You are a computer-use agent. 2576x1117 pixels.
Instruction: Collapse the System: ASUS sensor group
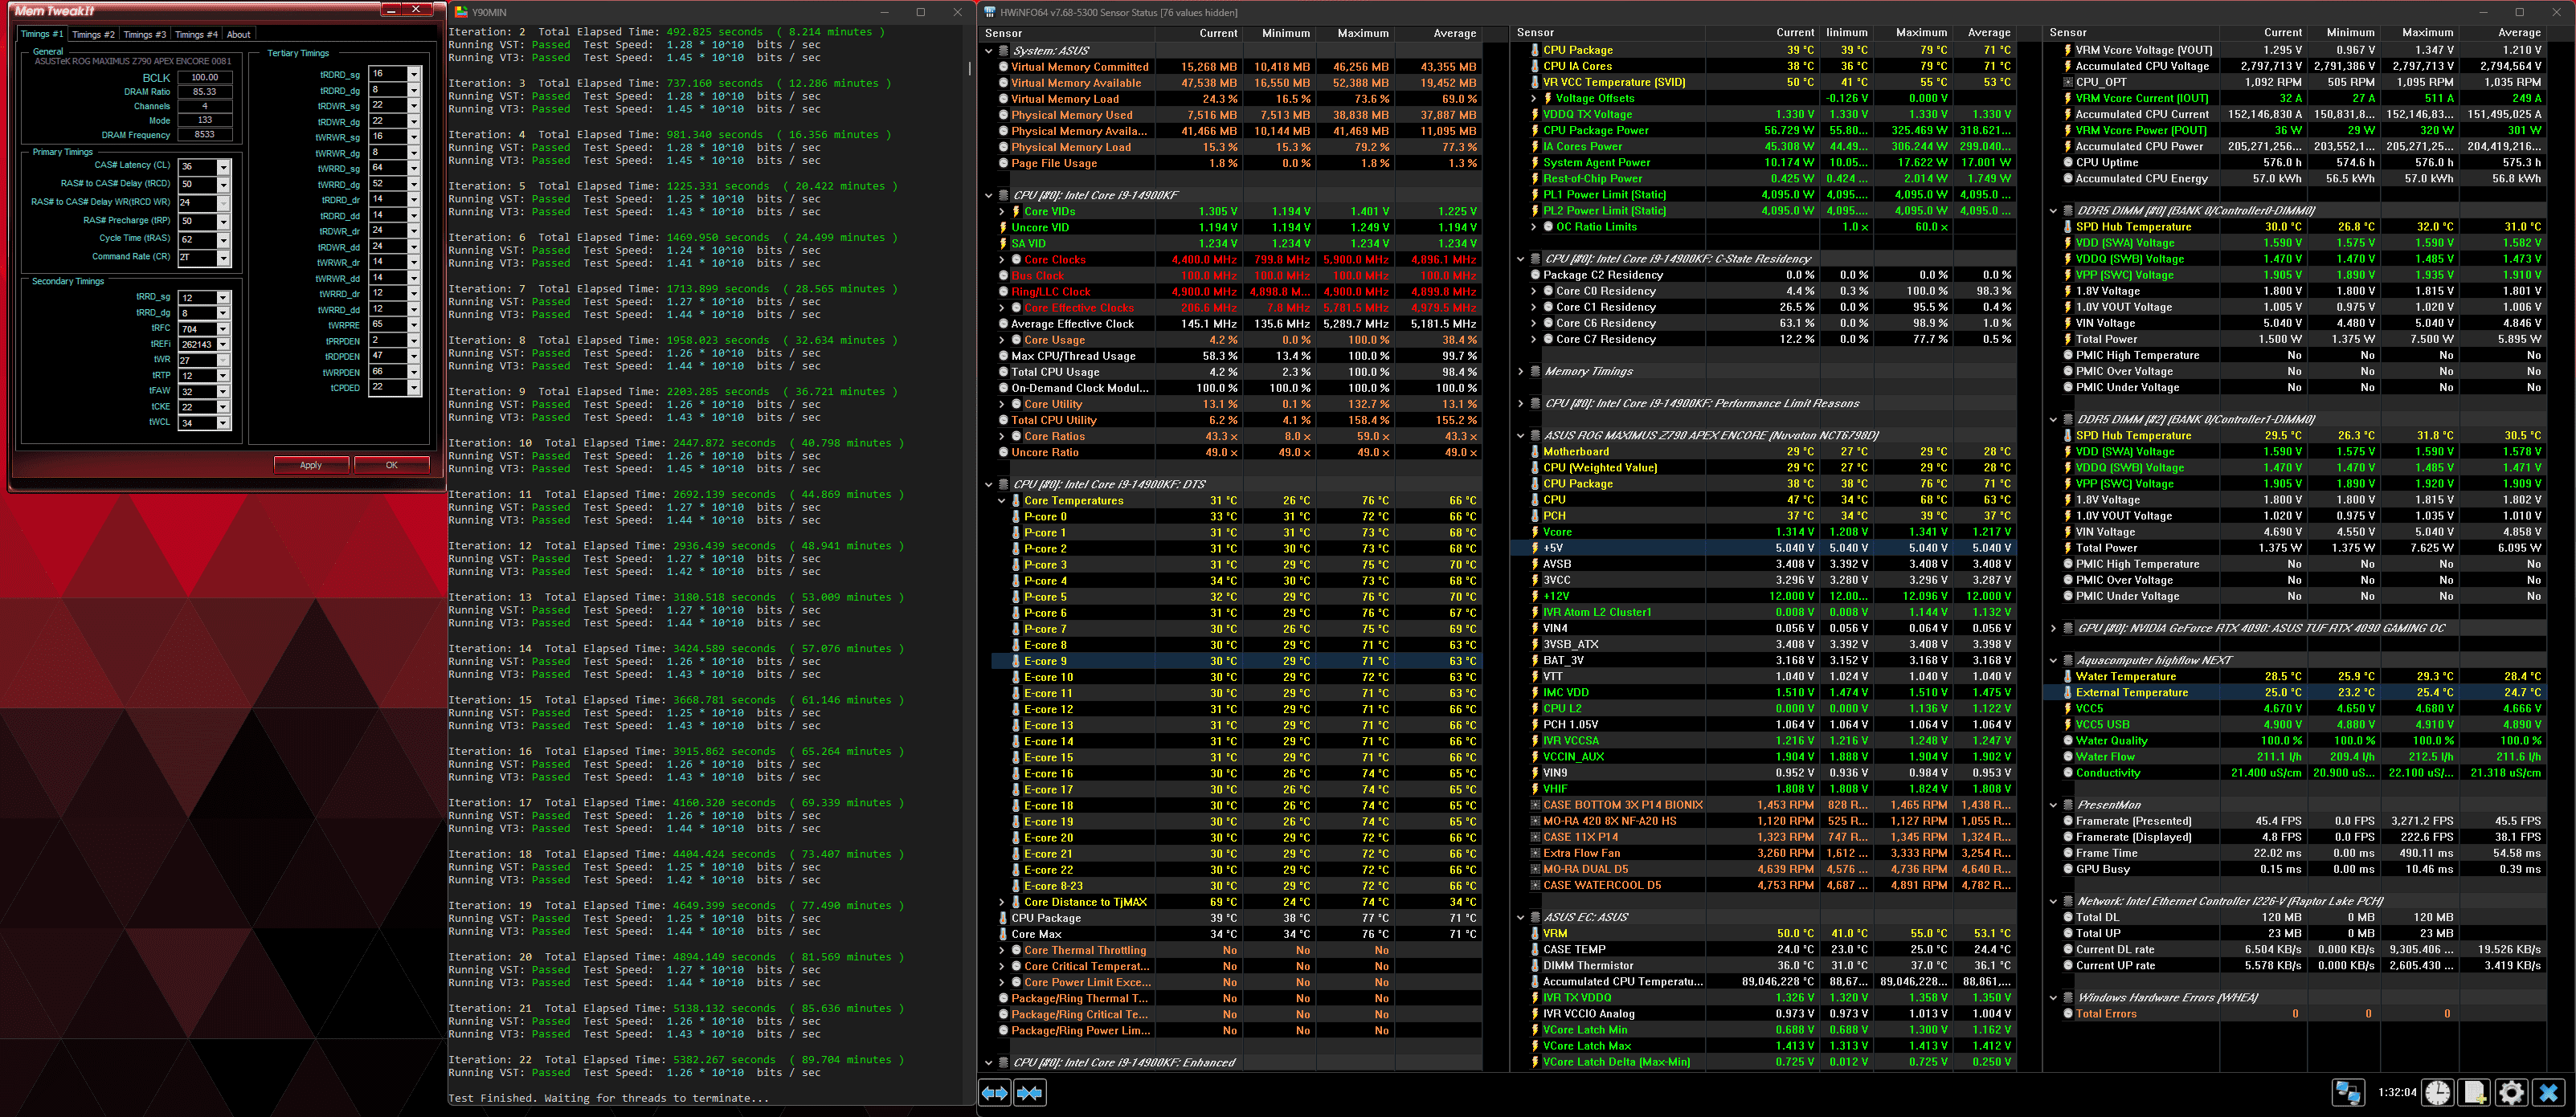pyautogui.click(x=989, y=50)
